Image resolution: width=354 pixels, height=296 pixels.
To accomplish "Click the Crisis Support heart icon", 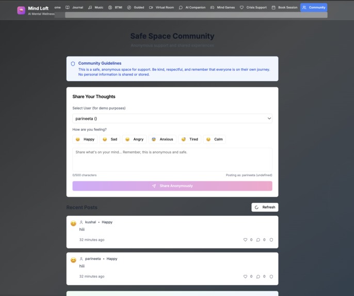I will coord(242,7).
